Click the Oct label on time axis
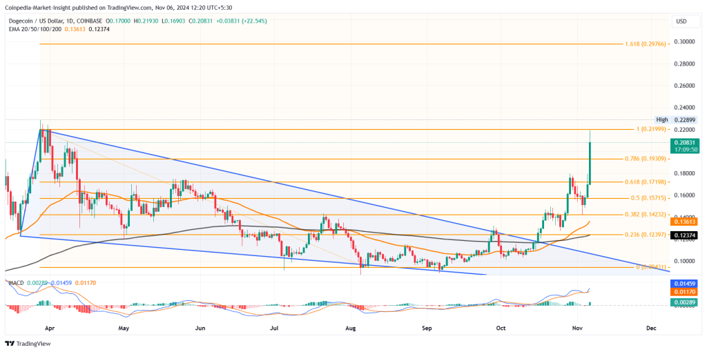The width and height of the screenshot is (707, 352). (x=500, y=328)
